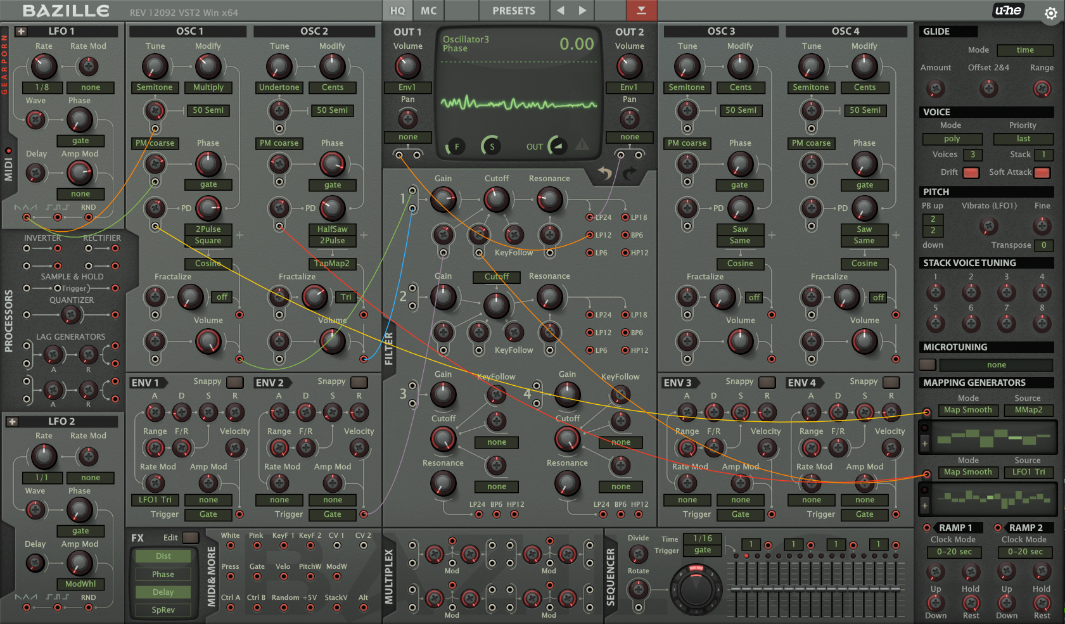Select the SpRev effect button in FX
This screenshot has height=624, width=1065.
pos(163,610)
